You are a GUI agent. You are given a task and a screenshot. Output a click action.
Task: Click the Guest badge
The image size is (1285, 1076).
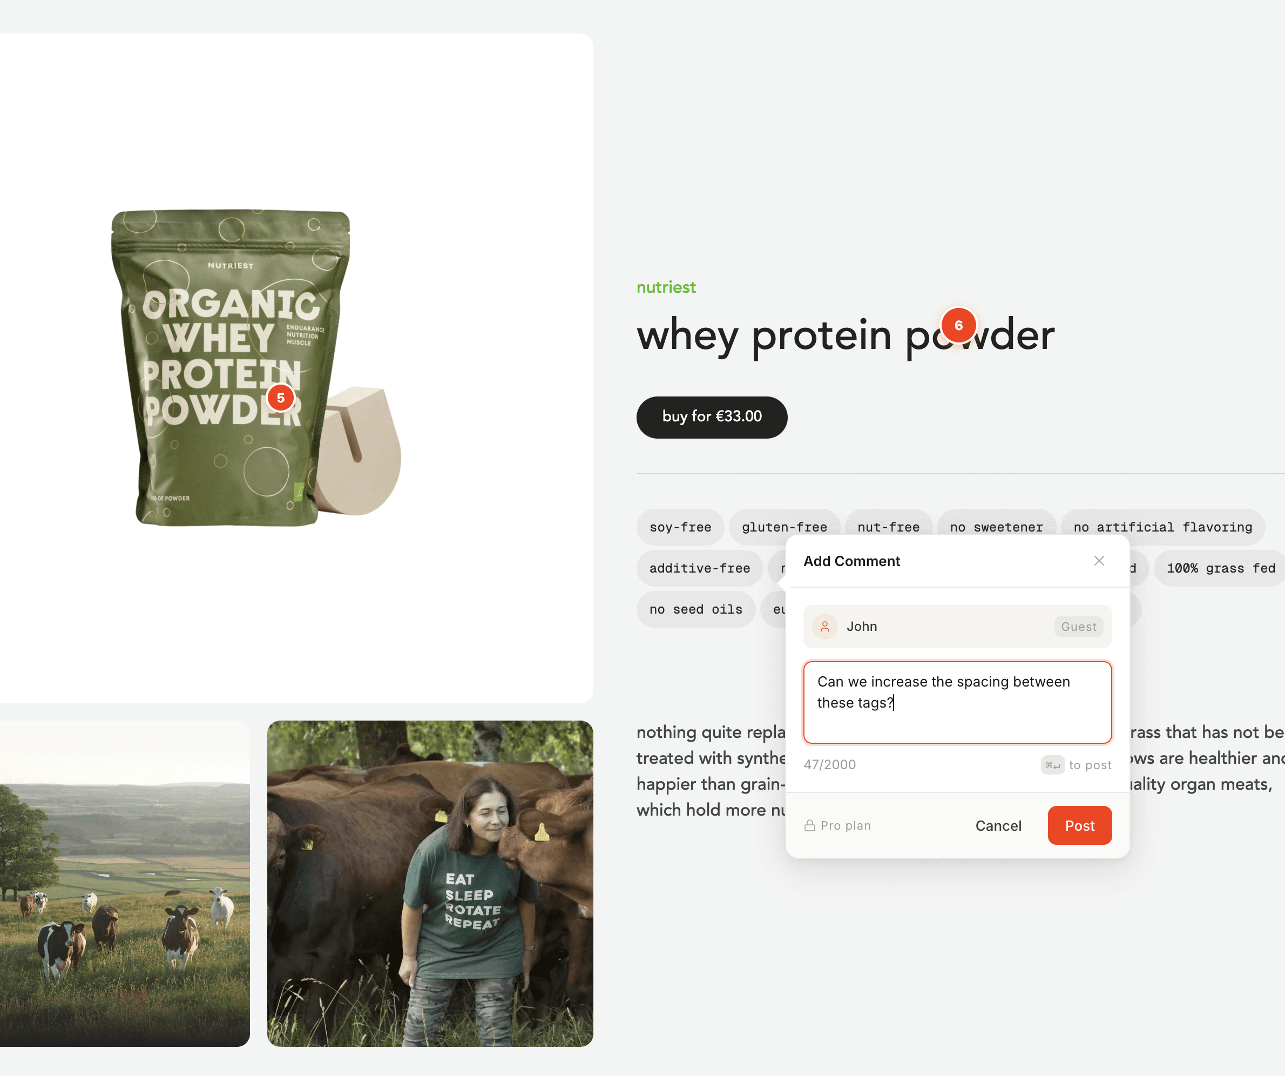1078,626
